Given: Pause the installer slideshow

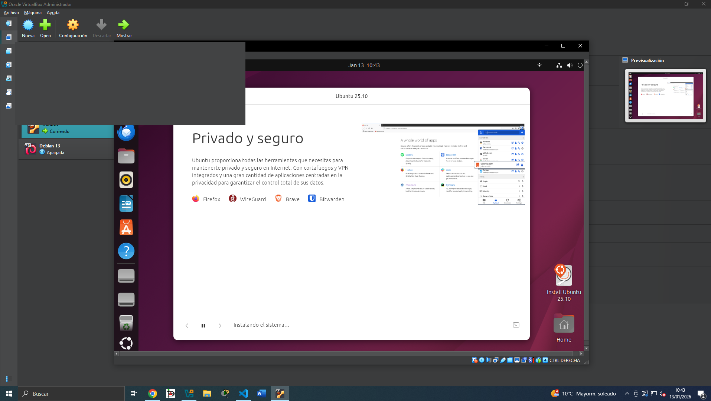Looking at the screenshot, I should 203,326.
